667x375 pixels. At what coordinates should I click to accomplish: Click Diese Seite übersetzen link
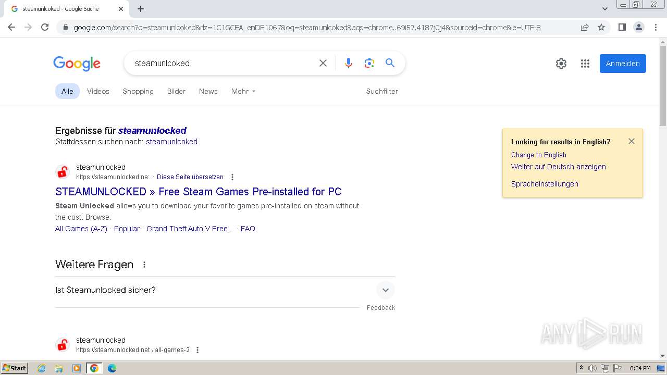point(190,177)
